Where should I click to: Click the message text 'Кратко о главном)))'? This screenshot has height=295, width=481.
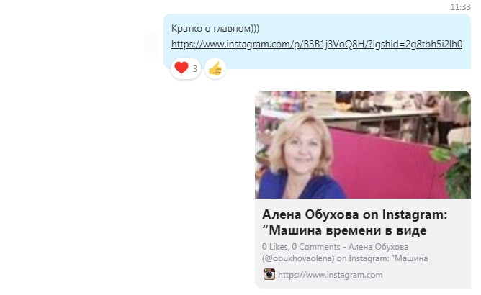[x=215, y=29]
